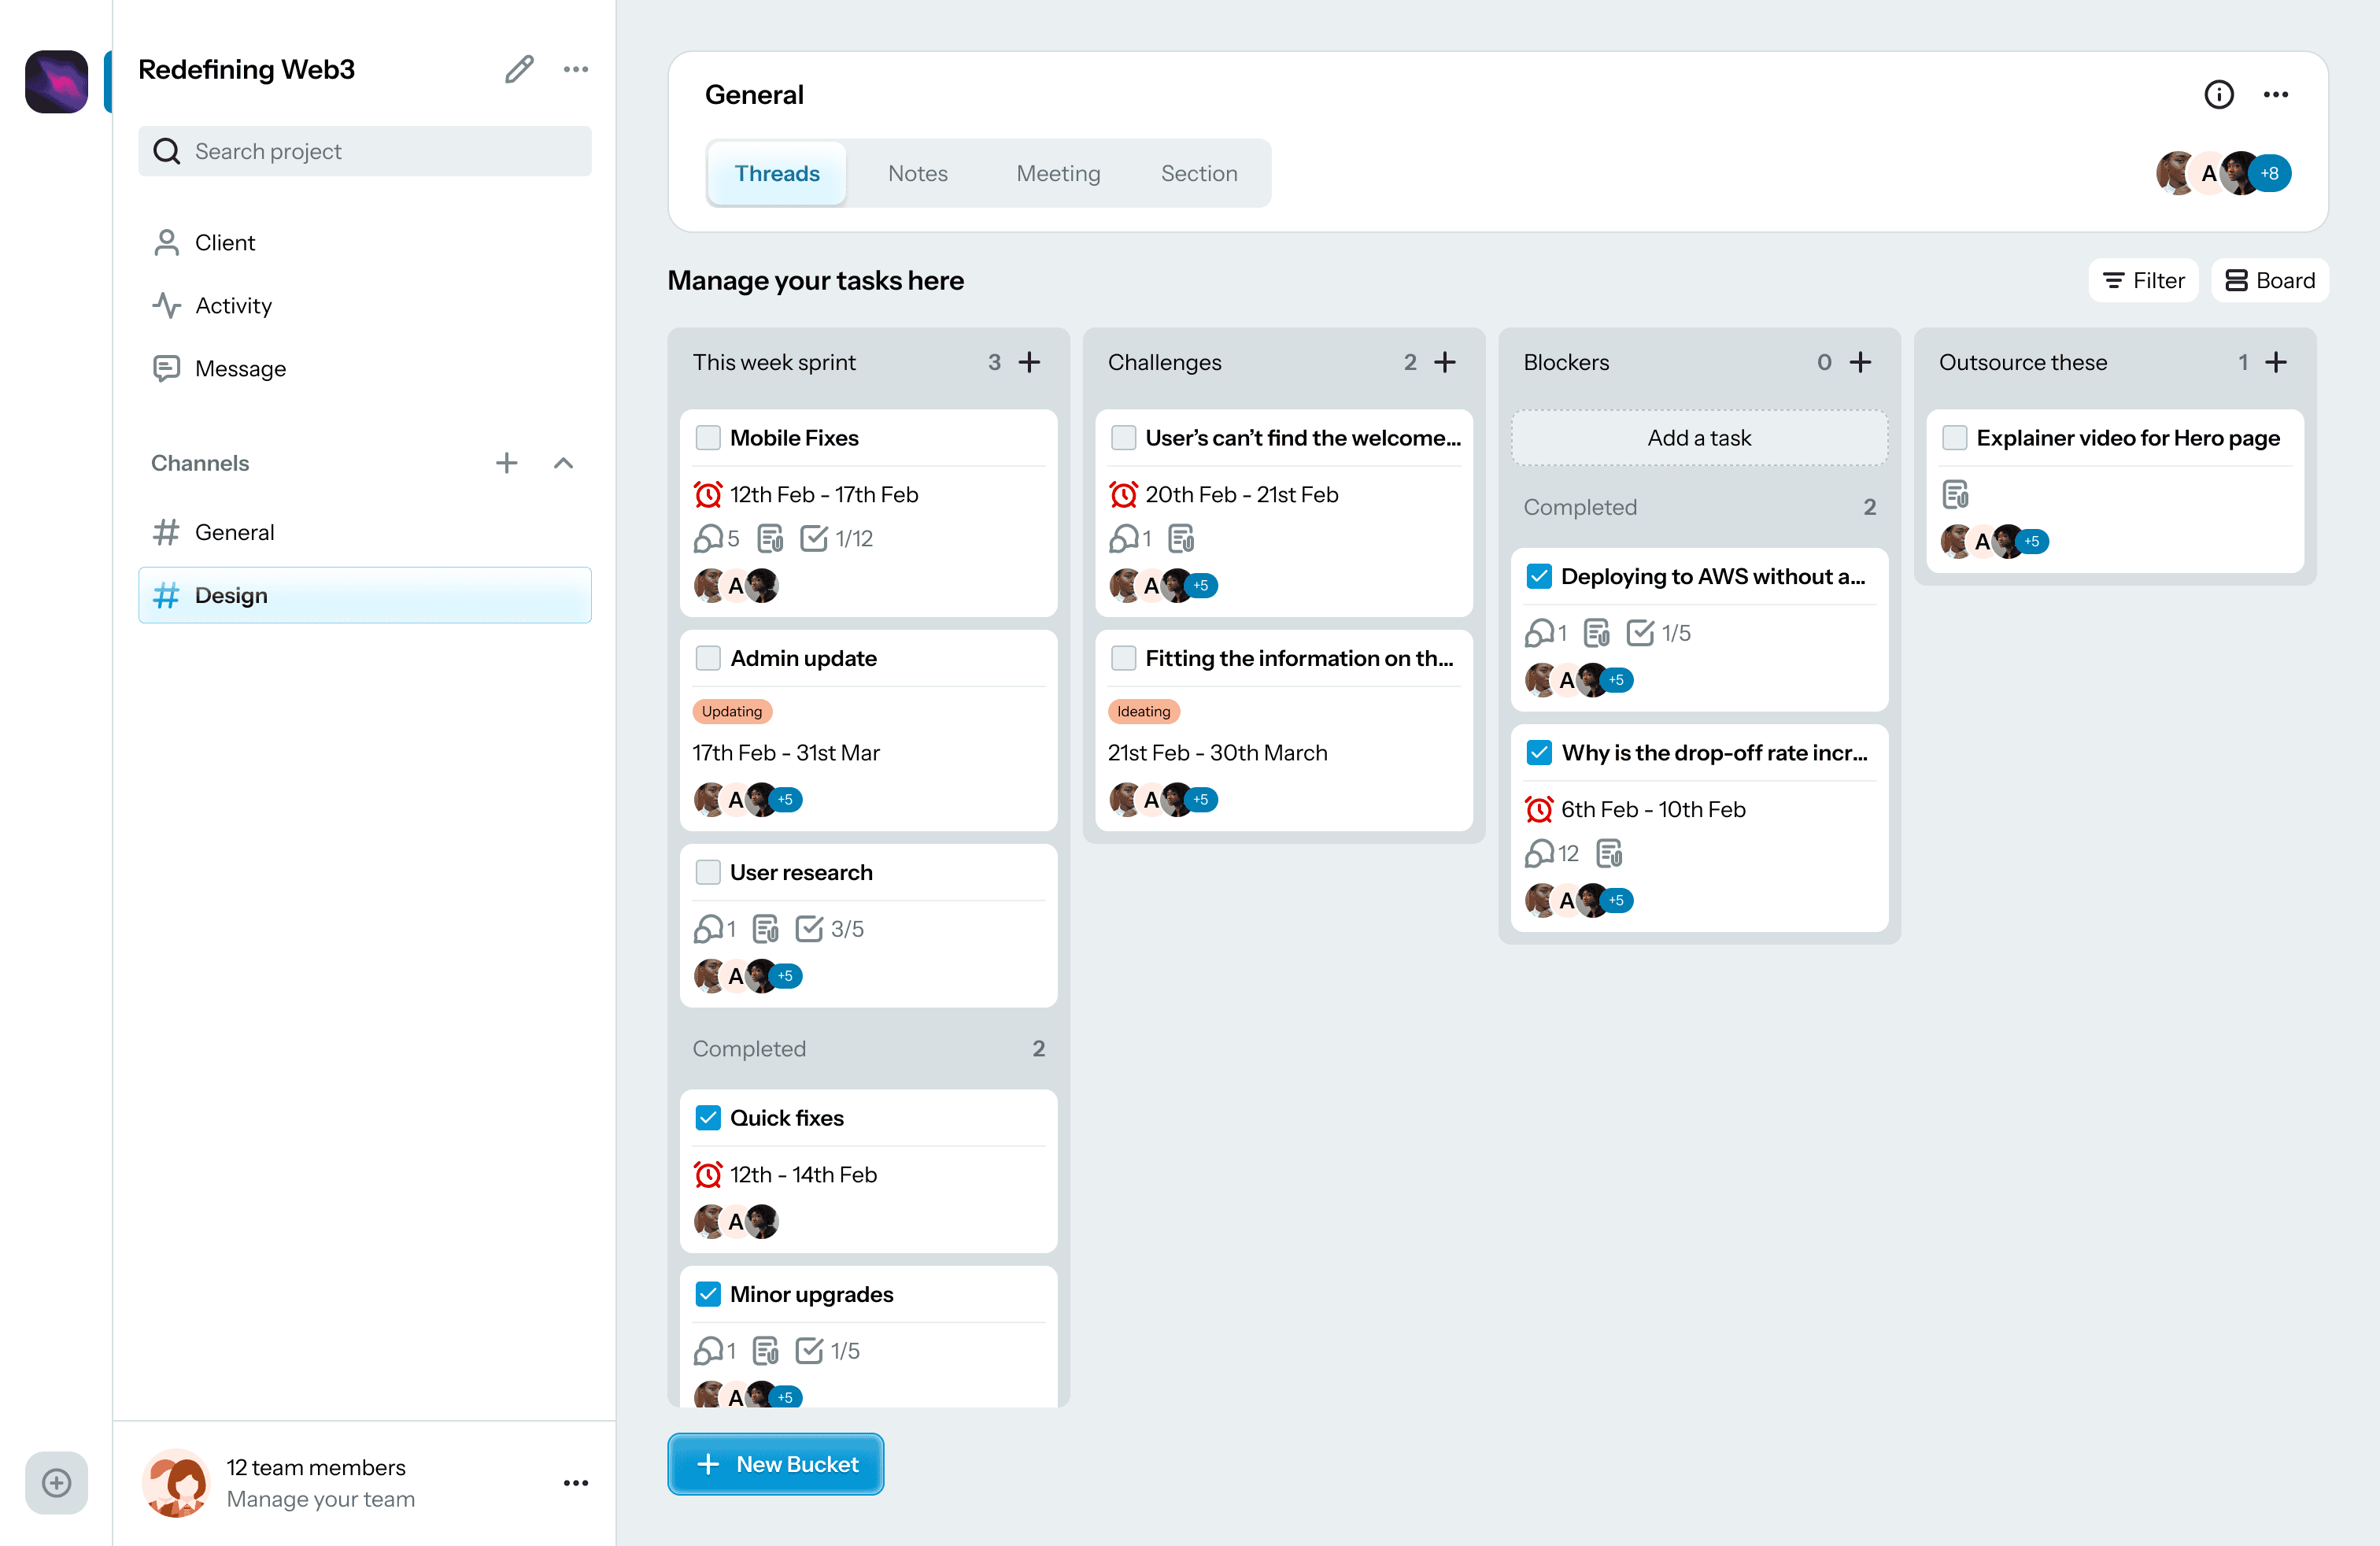
Task: Mark Explainer video for Hero page done
Action: [x=1954, y=438]
